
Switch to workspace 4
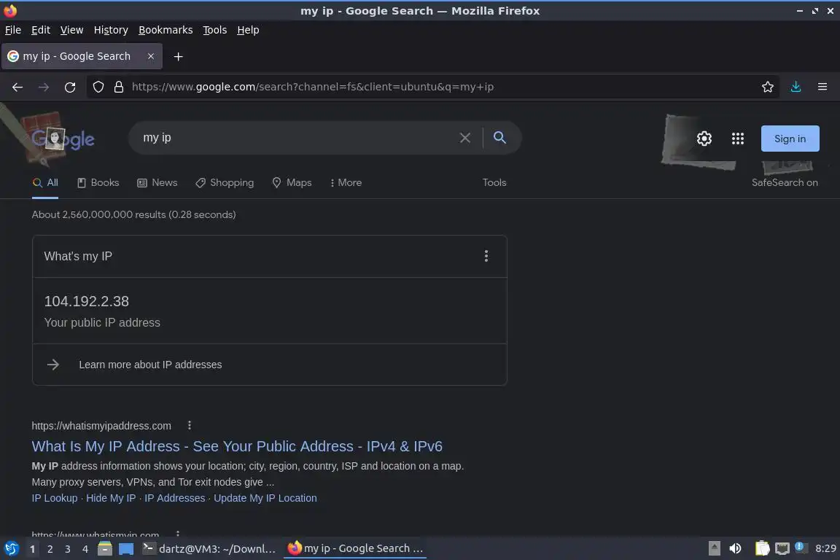tap(85, 549)
